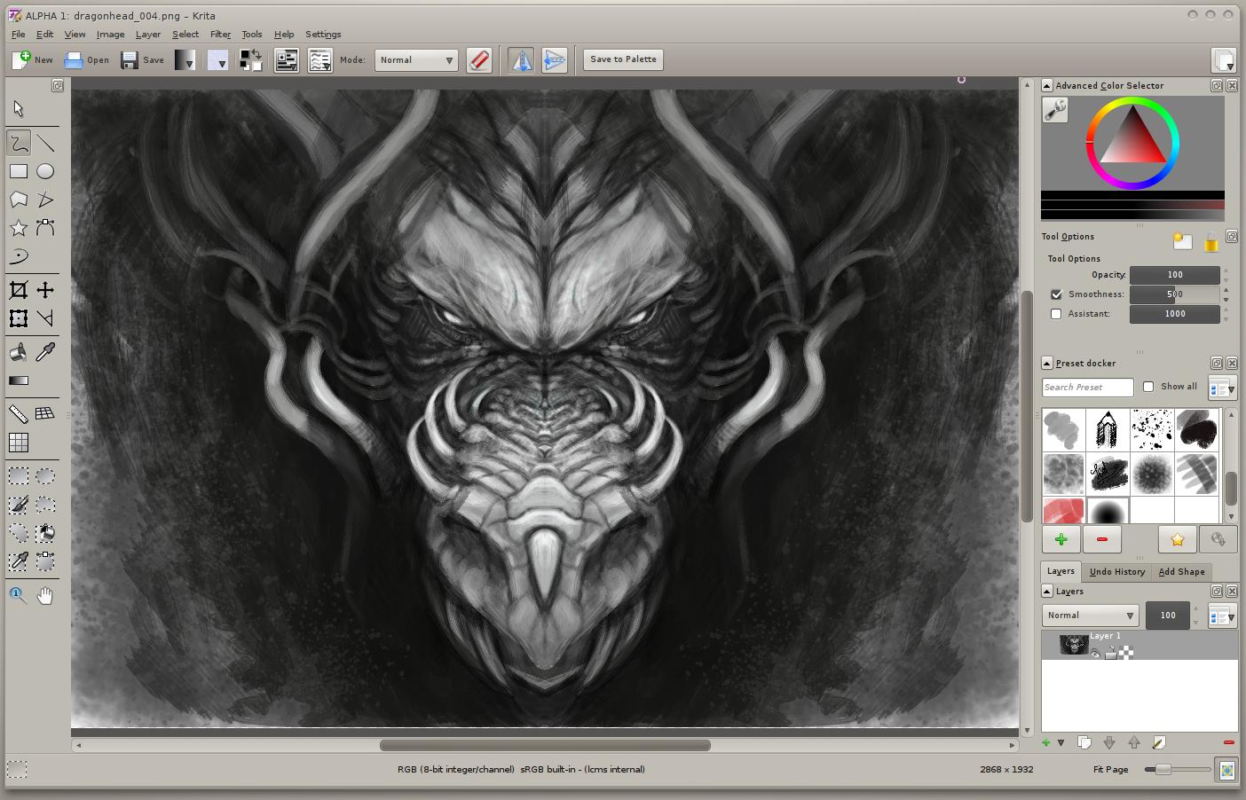Enable horizontal mirror painting
The height and width of the screenshot is (800, 1246).
521,60
